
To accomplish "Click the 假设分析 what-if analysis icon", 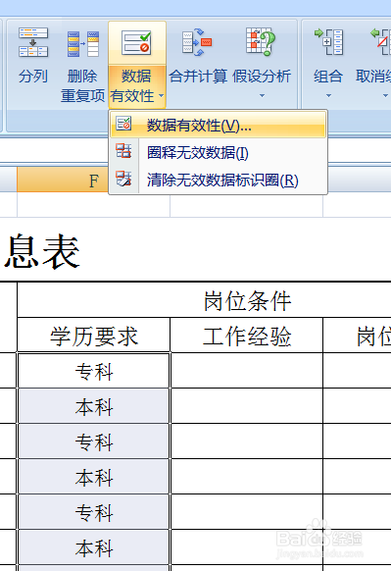I will tap(261, 42).
